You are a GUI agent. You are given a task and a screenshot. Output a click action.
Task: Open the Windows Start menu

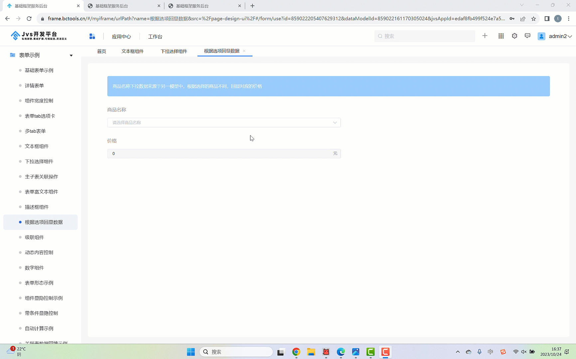[191, 352]
